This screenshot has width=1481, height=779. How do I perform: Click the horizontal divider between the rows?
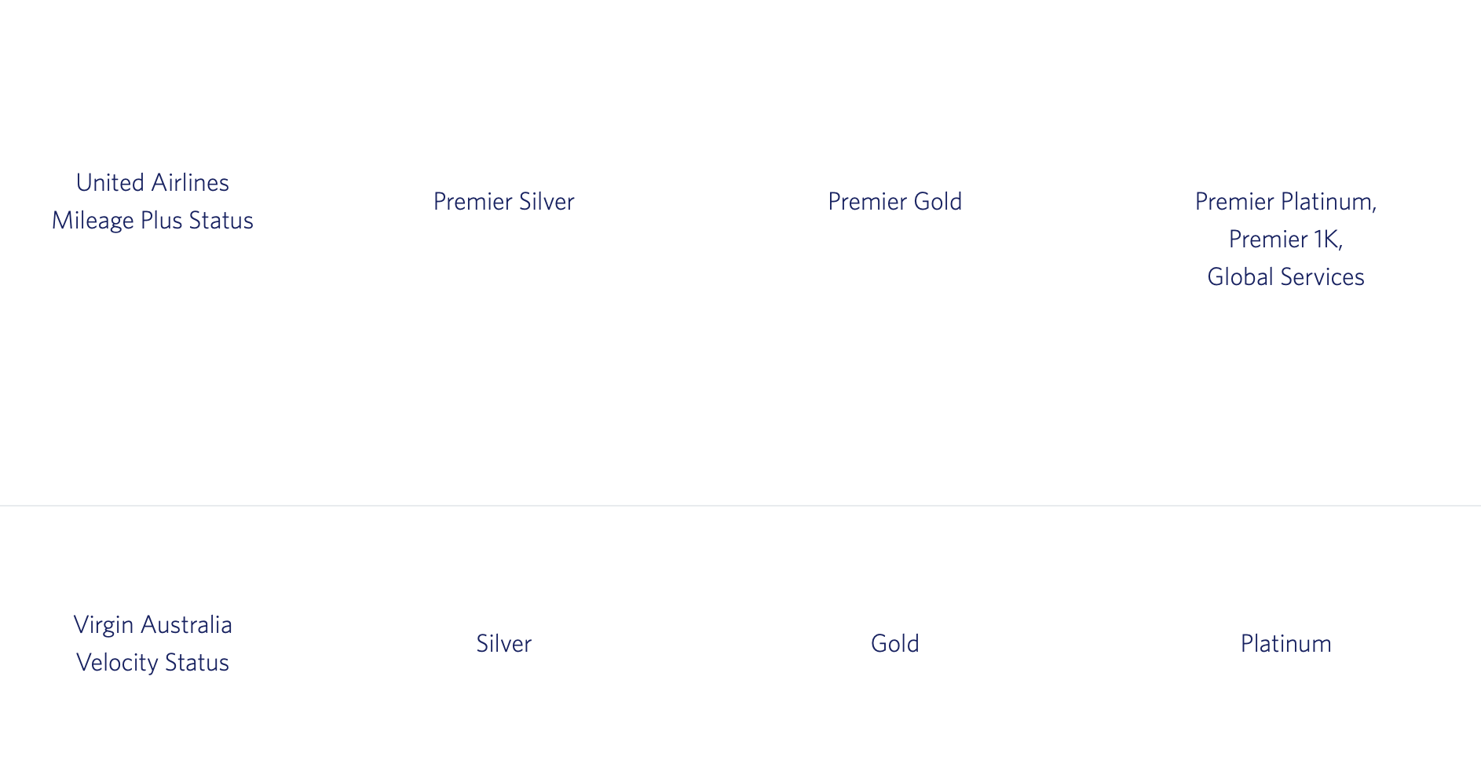[x=740, y=506]
